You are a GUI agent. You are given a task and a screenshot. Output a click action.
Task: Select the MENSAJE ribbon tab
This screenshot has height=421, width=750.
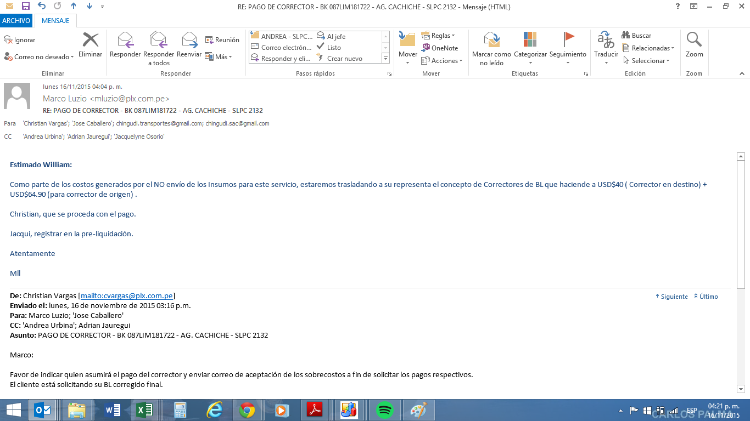pos(55,21)
